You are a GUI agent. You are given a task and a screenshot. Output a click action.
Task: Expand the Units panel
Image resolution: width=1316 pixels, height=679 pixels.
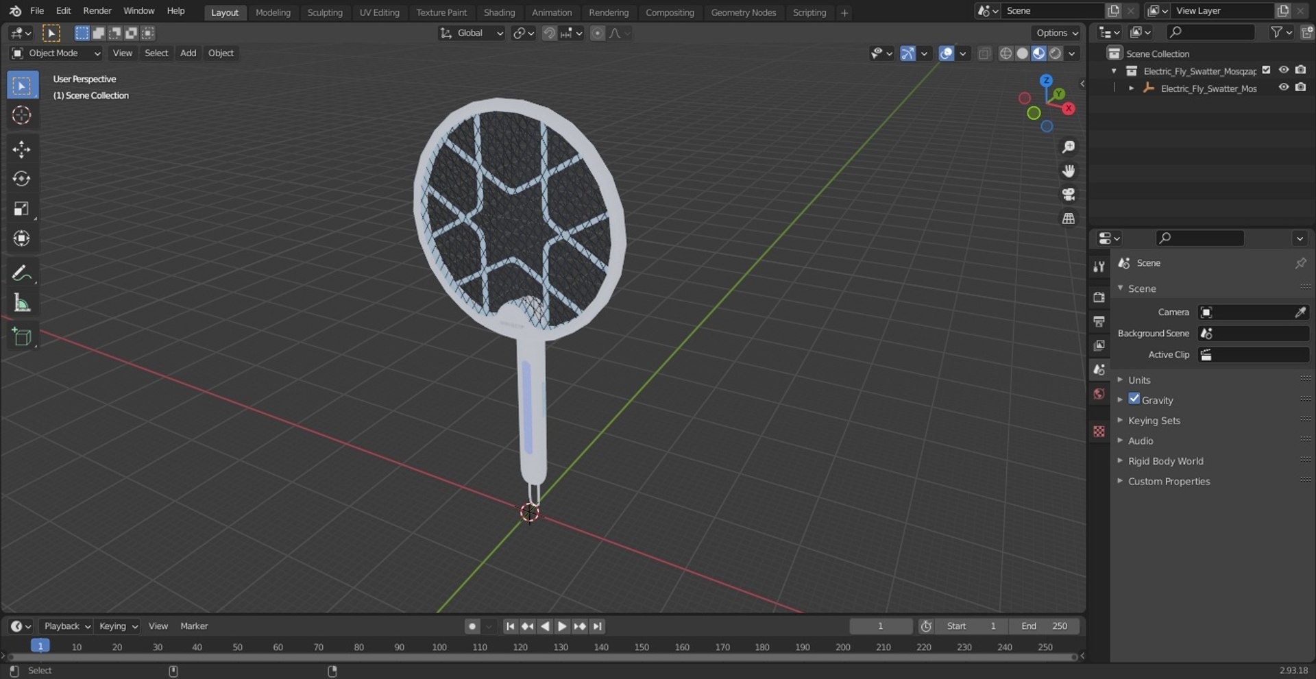1139,380
